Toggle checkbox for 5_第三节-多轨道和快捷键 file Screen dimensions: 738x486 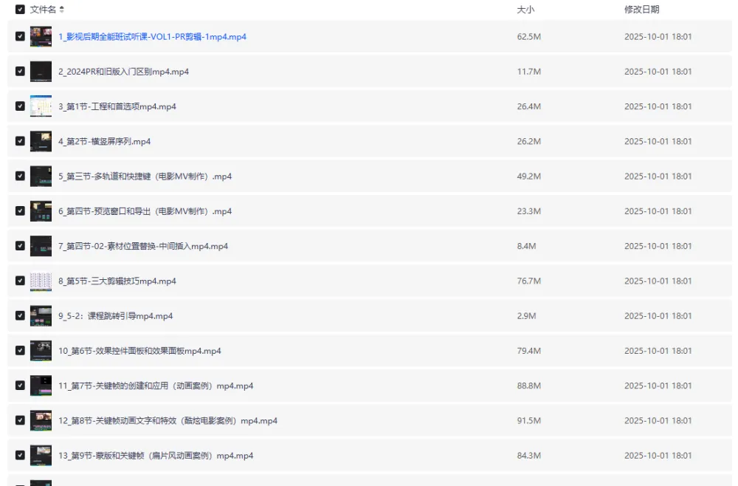point(20,177)
